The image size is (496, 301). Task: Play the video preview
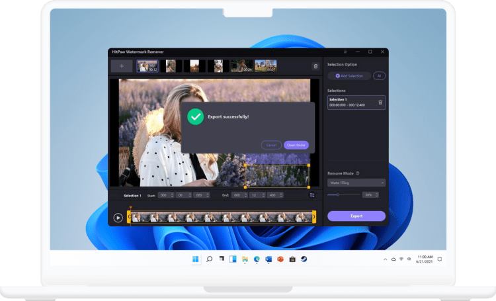pyautogui.click(x=118, y=217)
